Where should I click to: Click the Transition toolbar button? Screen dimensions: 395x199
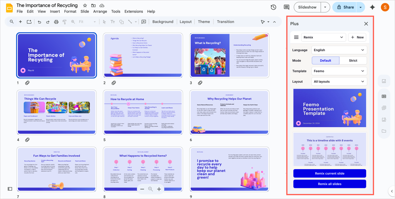pos(225,22)
